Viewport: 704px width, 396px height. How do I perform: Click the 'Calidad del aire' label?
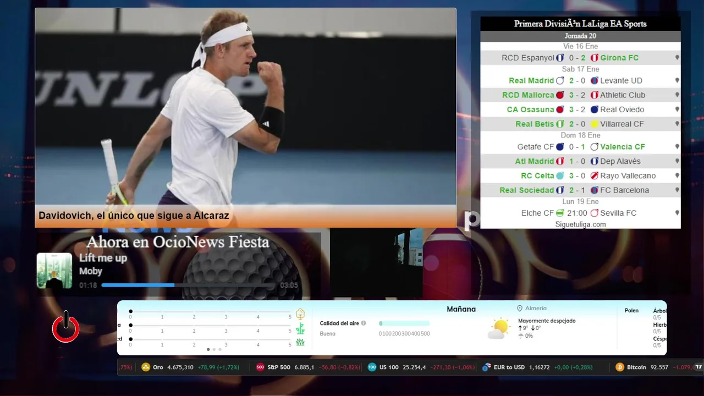[x=339, y=323]
